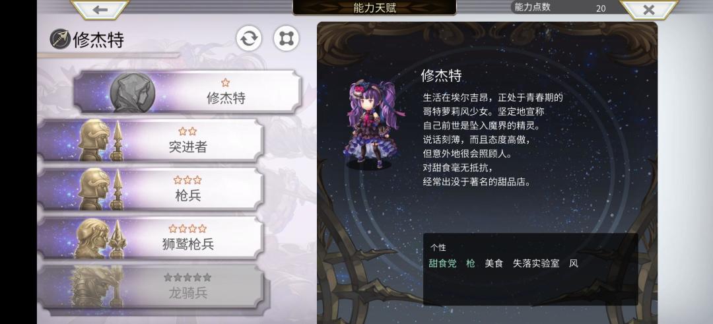Viewport: 713px width, 324px height.
Task: Tap the 甜食党 personality tag
Action: 442,263
